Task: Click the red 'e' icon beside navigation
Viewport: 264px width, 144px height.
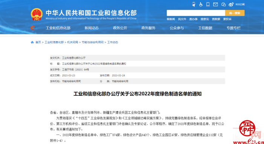Action: [x=33, y=28]
